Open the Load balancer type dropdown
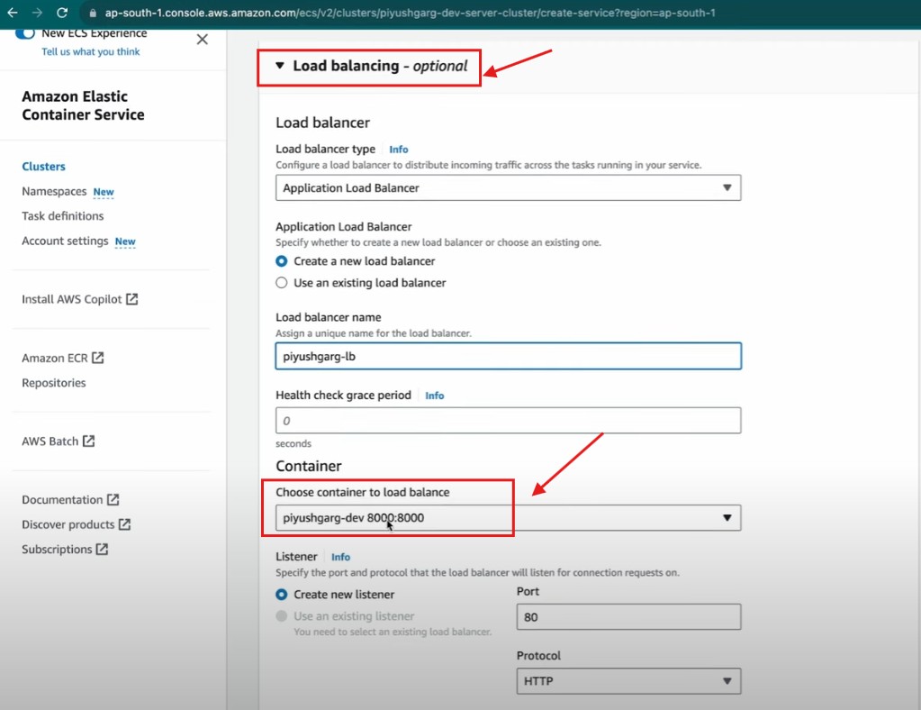921x710 pixels. [x=508, y=188]
